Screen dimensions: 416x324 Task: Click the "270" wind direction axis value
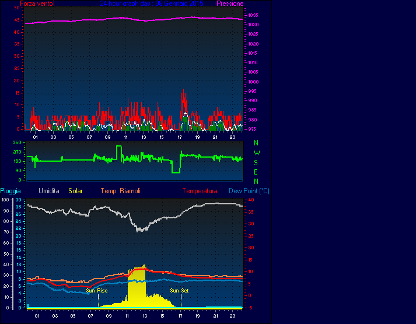coord(17,152)
